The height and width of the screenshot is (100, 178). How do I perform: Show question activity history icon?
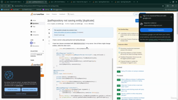pyautogui.click(x=49, y=44)
